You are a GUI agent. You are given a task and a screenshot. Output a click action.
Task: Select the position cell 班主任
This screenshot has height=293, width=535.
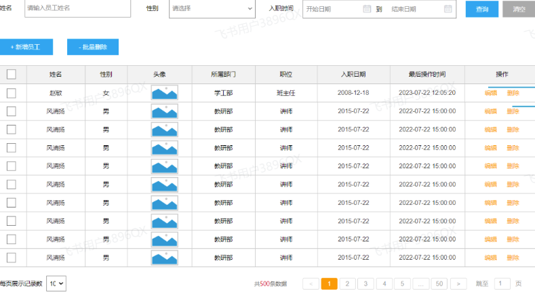pyautogui.click(x=286, y=93)
